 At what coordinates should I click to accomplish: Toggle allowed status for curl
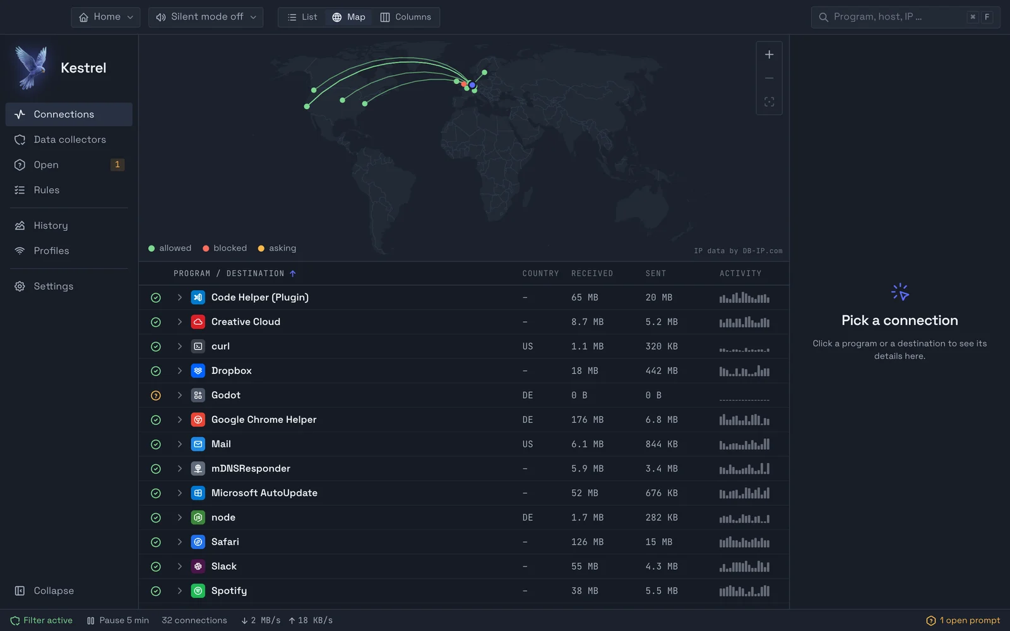tap(156, 346)
